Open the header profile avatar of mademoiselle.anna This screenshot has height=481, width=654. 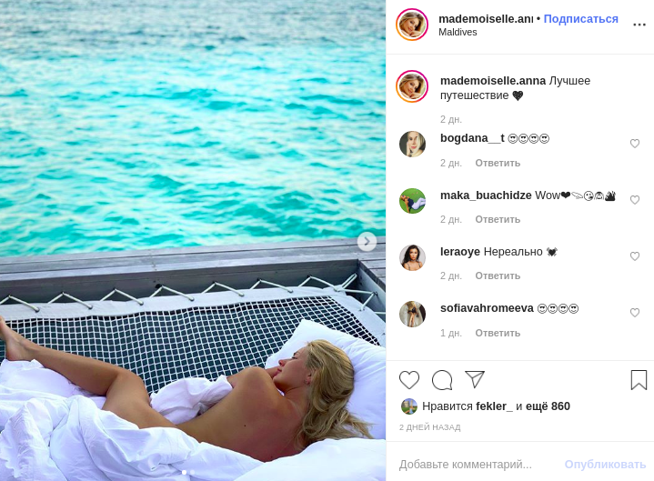(412, 25)
